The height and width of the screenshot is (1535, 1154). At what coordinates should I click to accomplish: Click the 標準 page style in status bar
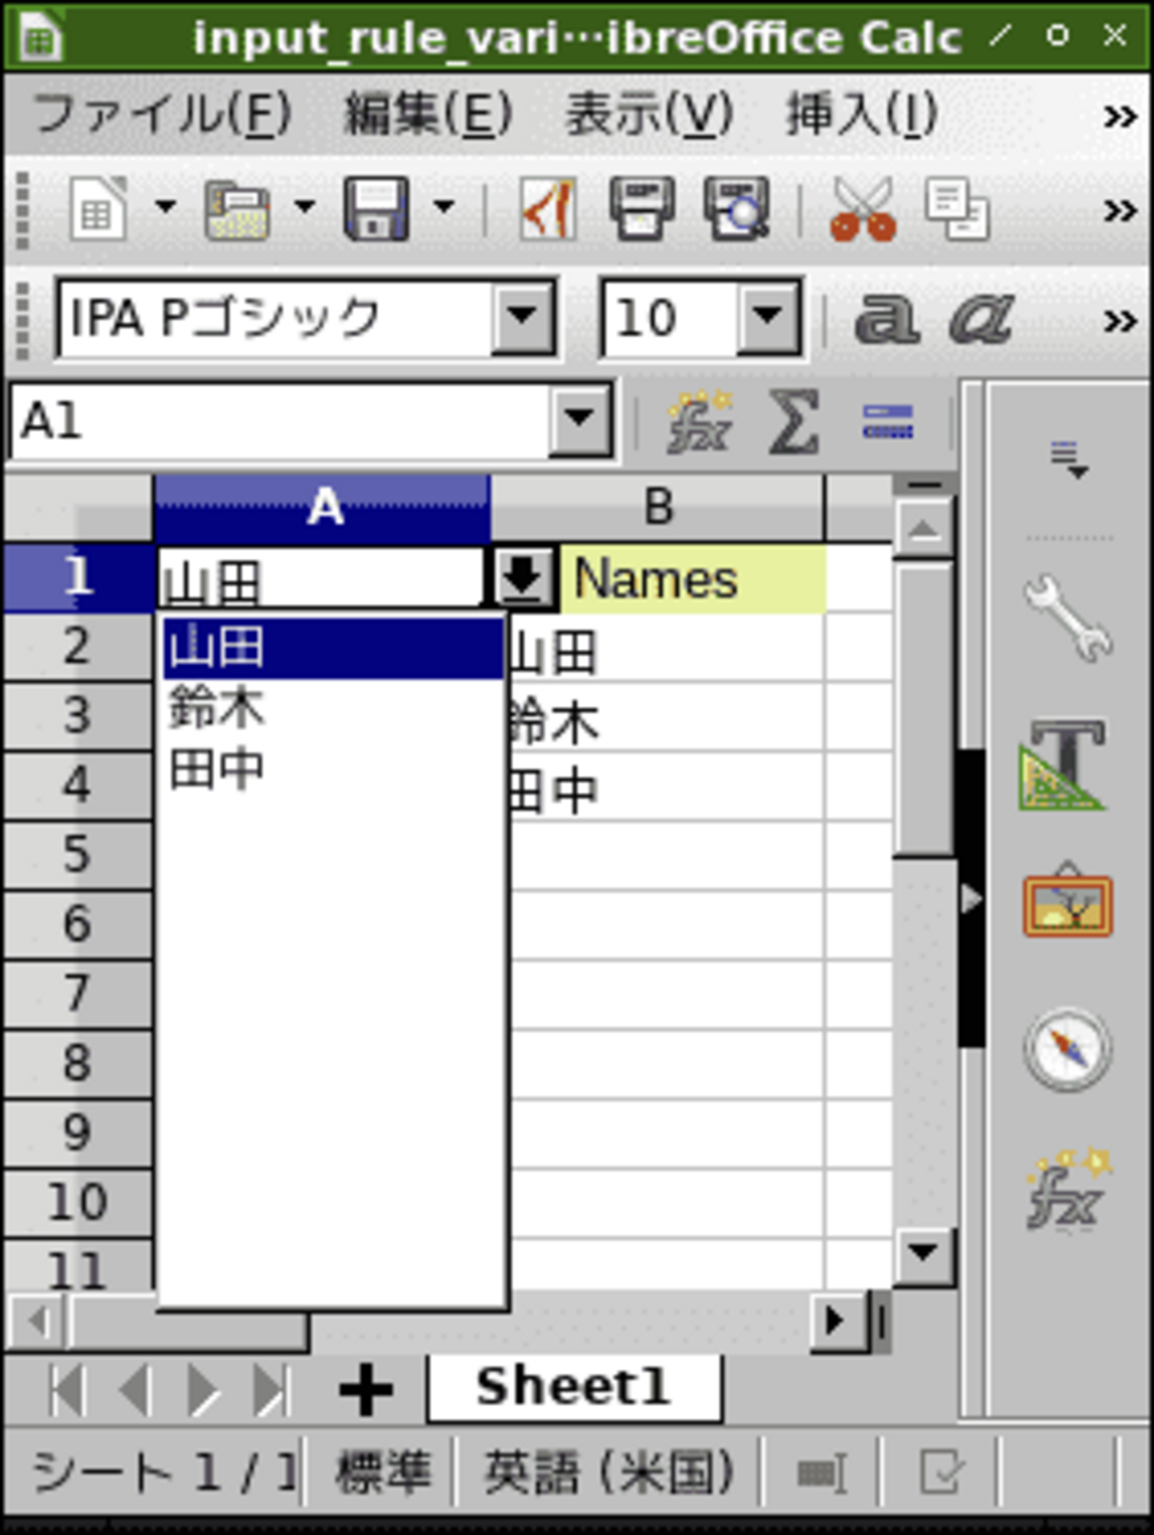click(x=383, y=1473)
